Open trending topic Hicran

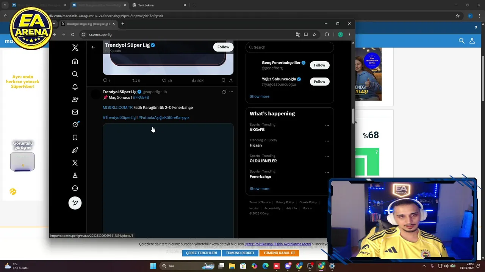pos(255,145)
